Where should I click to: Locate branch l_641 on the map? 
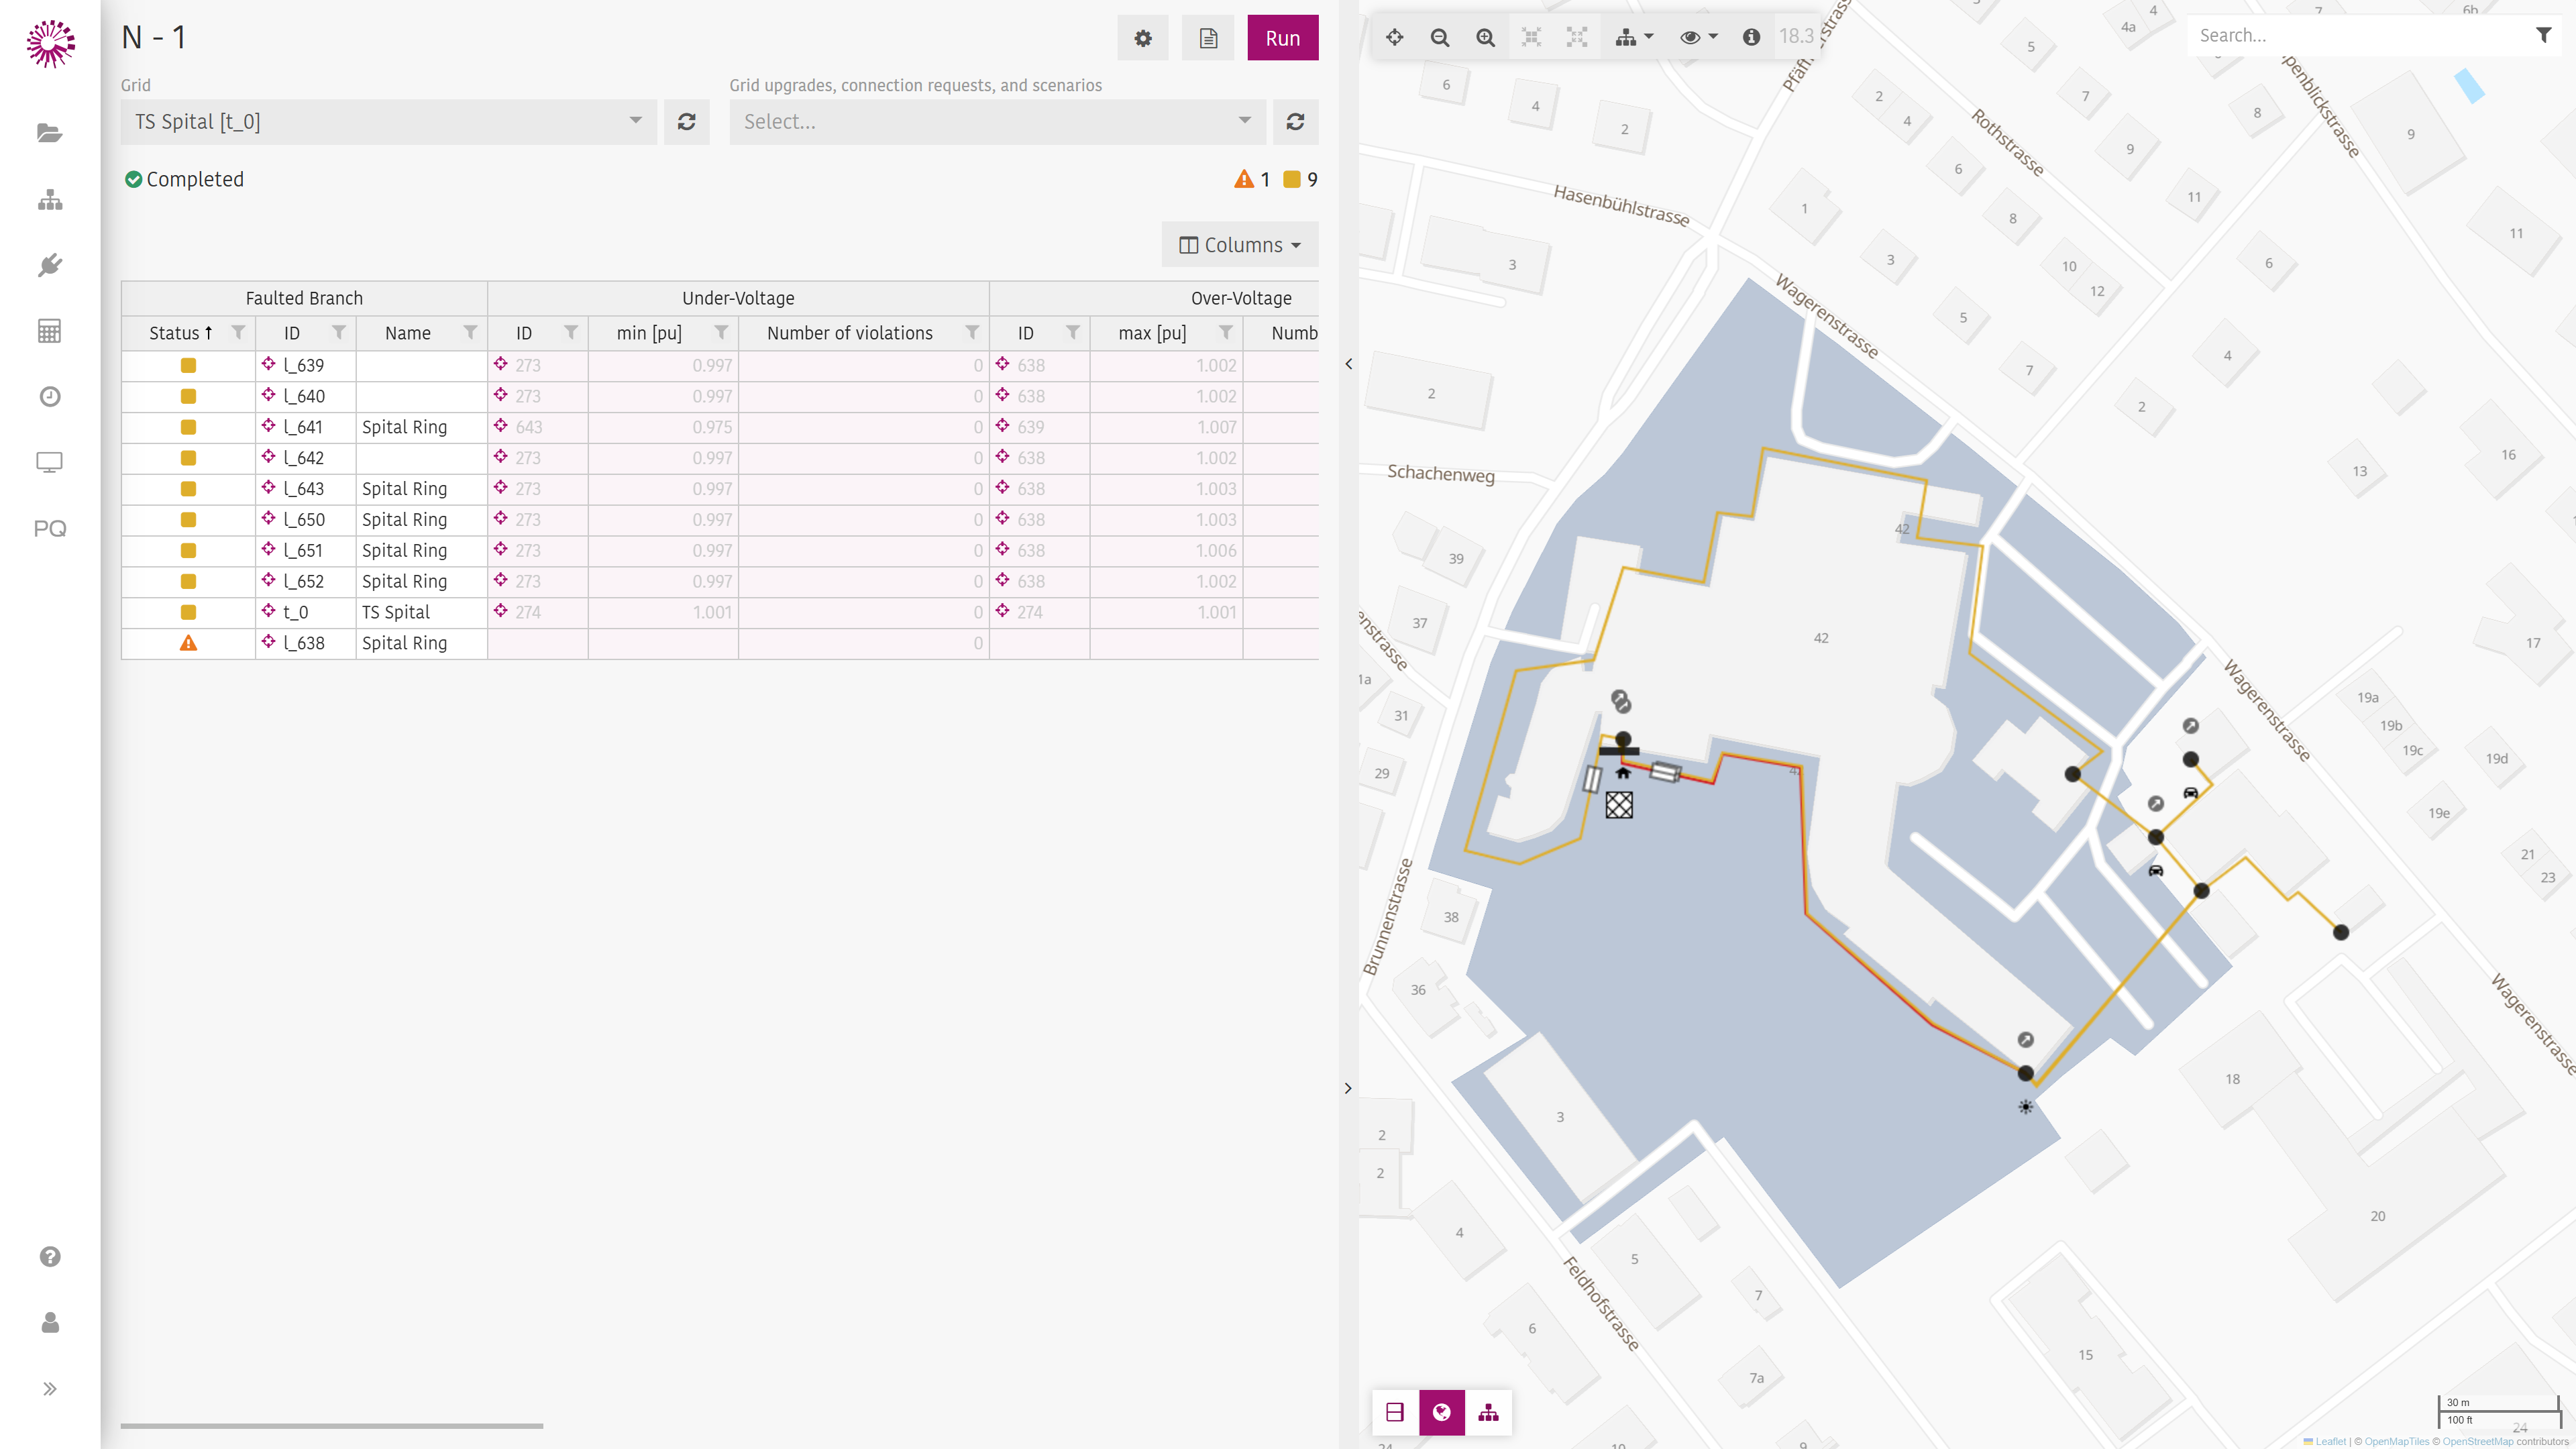(268, 426)
